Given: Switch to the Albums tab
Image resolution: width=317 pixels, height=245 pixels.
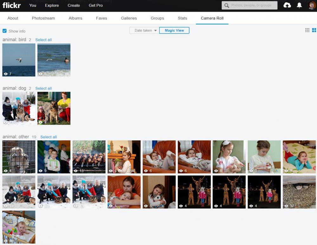Looking at the screenshot, I should click(x=75, y=18).
